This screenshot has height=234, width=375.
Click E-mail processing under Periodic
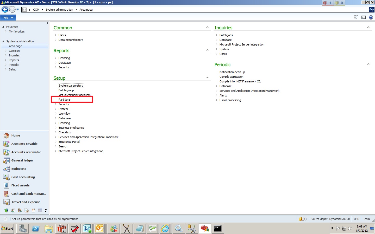coord(230,100)
